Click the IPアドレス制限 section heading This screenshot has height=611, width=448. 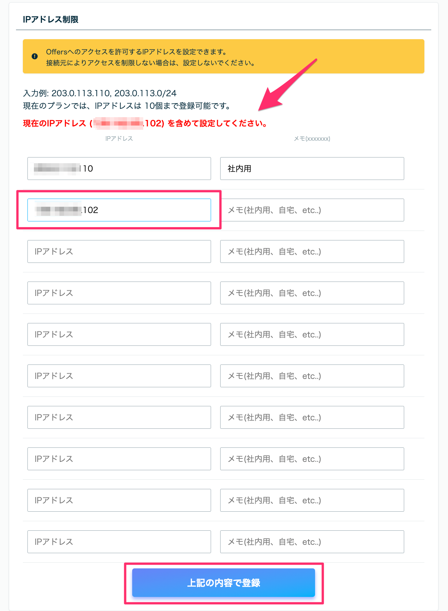coord(51,19)
